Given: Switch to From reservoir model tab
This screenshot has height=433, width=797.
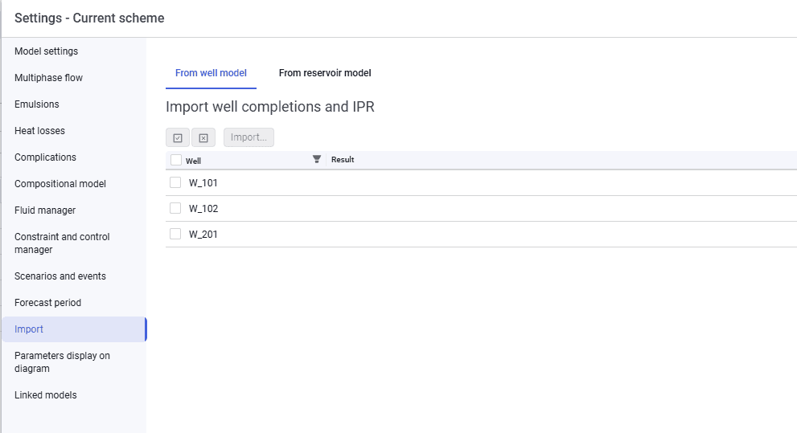Looking at the screenshot, I should pyautogui.click(x=325, y=73).
